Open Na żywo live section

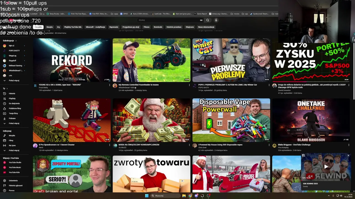(x=12, y=145)
